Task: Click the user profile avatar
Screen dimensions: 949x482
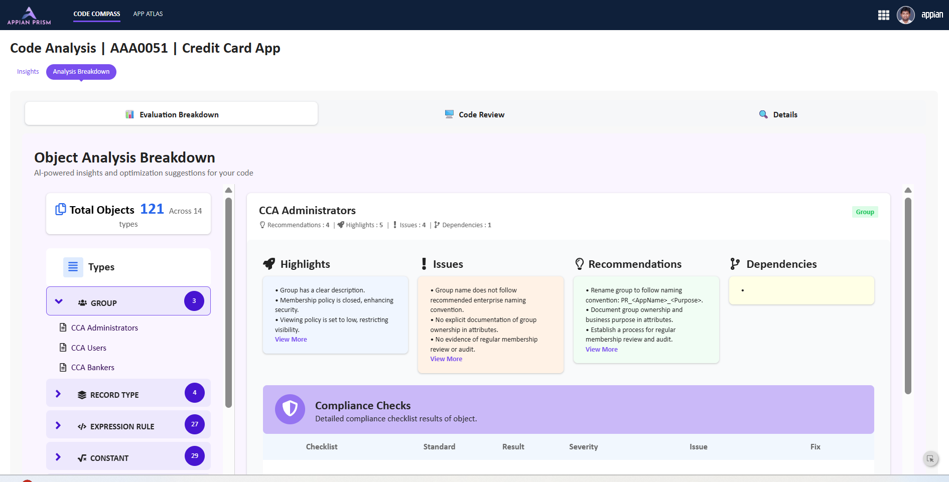Action: coord(905,15)
